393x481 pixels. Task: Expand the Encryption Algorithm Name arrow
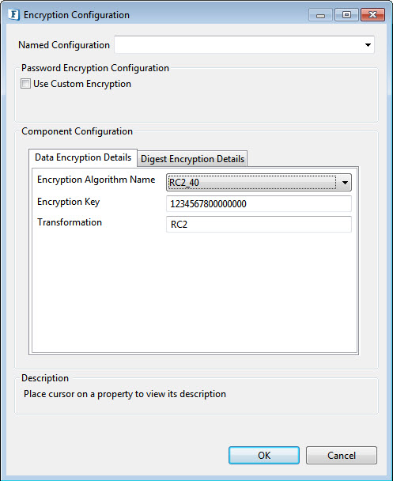coord(345,183)
